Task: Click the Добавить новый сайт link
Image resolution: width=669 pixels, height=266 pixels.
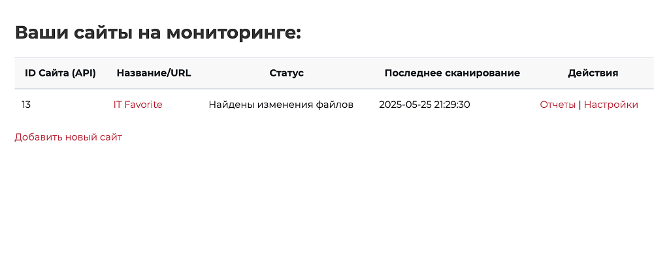Action: point(68,137)
